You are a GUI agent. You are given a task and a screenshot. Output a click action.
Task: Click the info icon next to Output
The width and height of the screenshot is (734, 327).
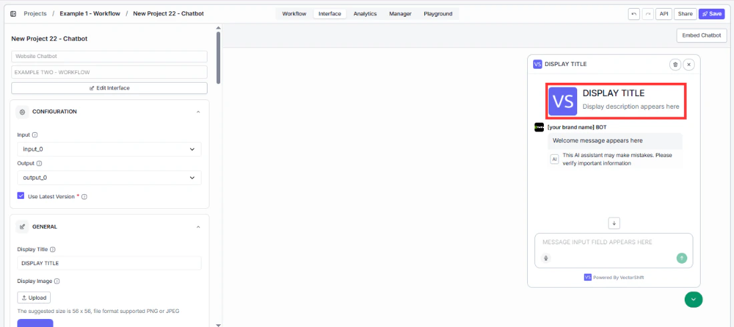pos(39,164)
